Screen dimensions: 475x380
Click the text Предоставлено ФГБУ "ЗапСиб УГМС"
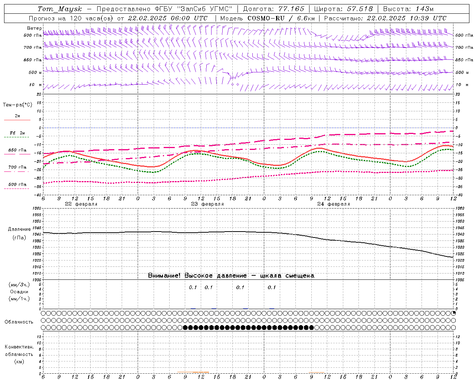164,9
